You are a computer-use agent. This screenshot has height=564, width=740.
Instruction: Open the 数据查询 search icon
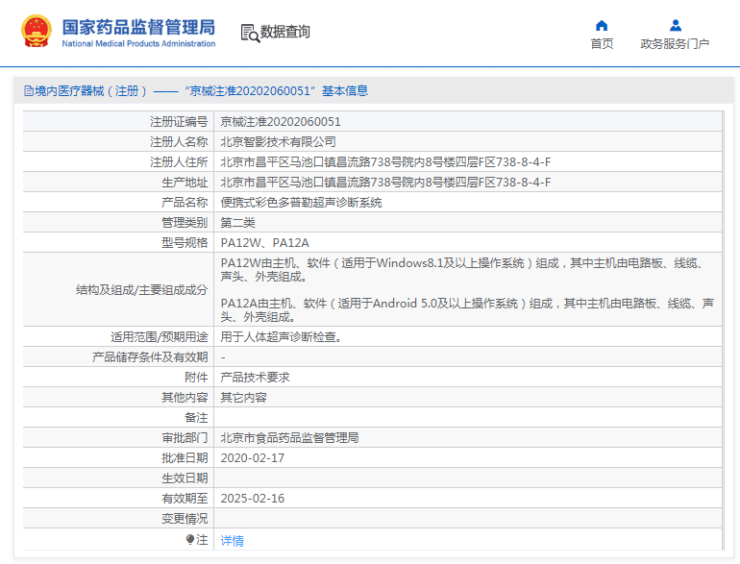[x=250, y=33]
